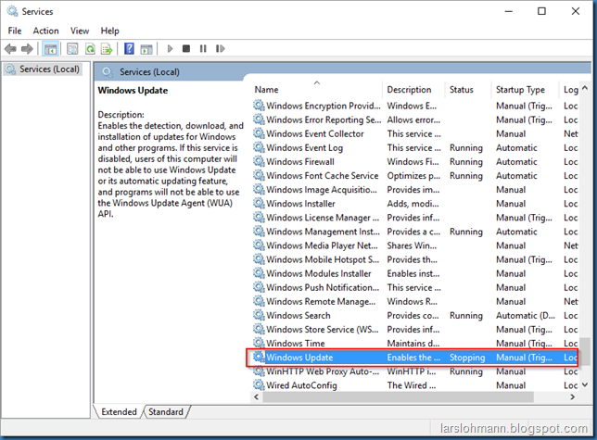597x440 pixels.
Task: Toggle Show/Hide Action Pane icon
Action: (x=146, y=49)
